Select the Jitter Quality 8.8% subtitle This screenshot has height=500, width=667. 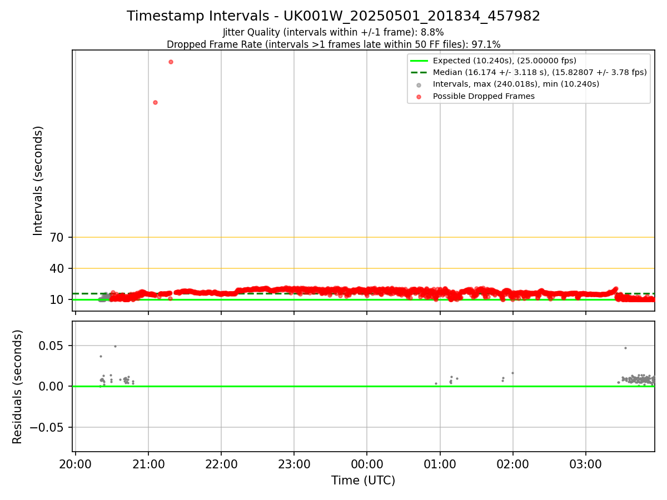click(x=333, y=32)
